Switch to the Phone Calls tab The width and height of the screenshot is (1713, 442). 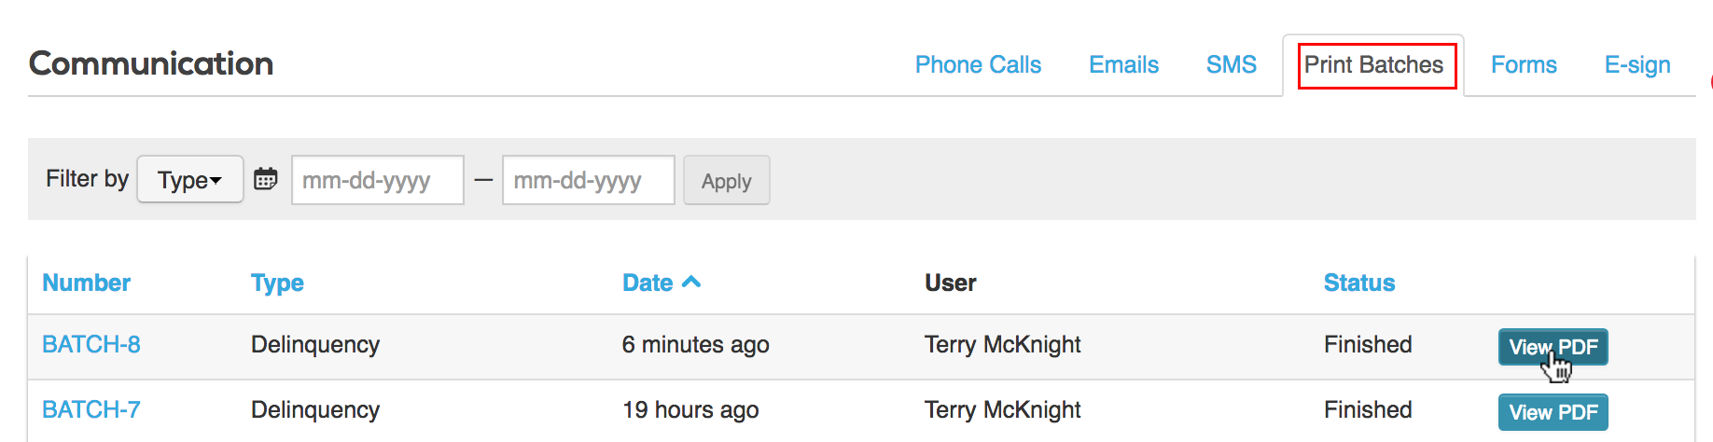click(x=978, y=64)
